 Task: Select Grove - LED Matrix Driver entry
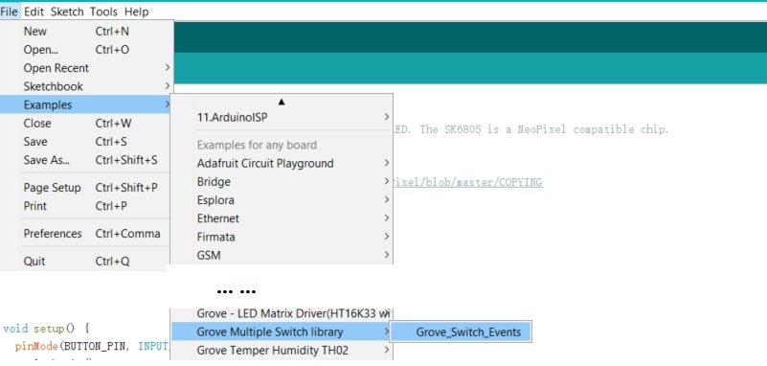point(282,313)
